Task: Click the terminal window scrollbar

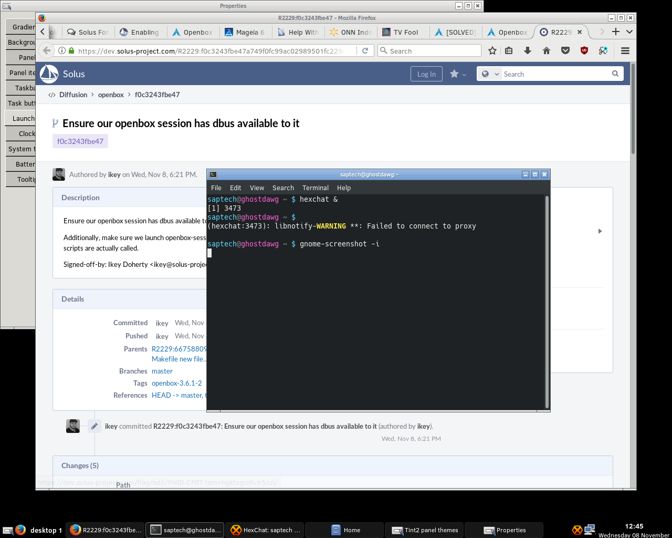Action: [548, 302]
